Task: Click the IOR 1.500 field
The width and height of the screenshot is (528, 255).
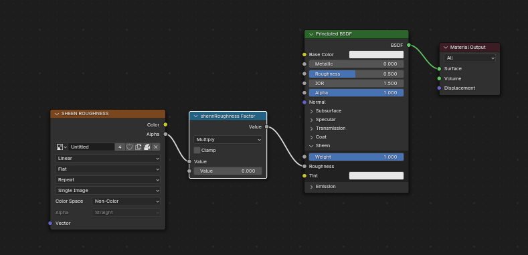Action: 356,83
